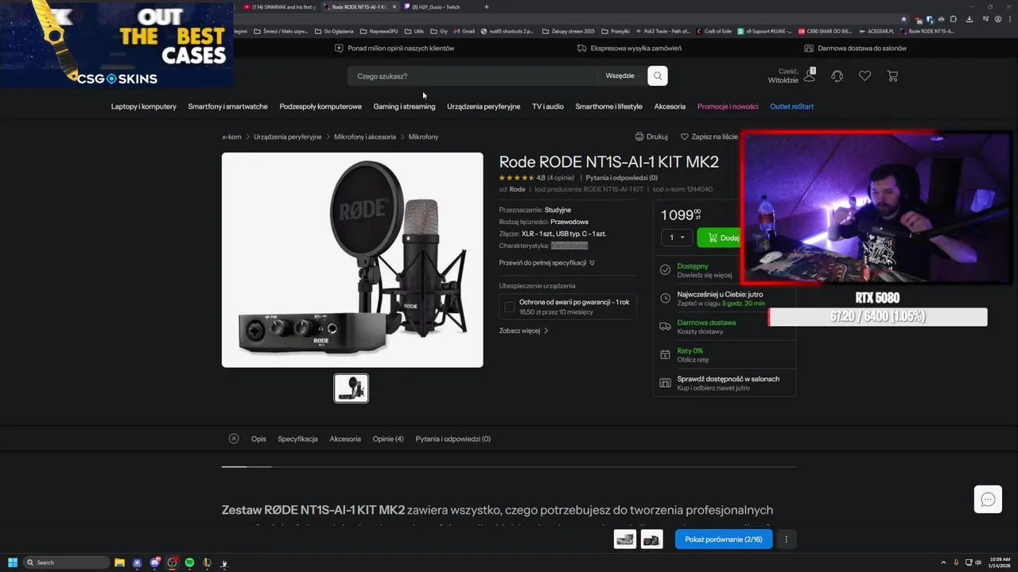Click the bookmark star in the address bar
1018x572 pixels.
(903, 19)
